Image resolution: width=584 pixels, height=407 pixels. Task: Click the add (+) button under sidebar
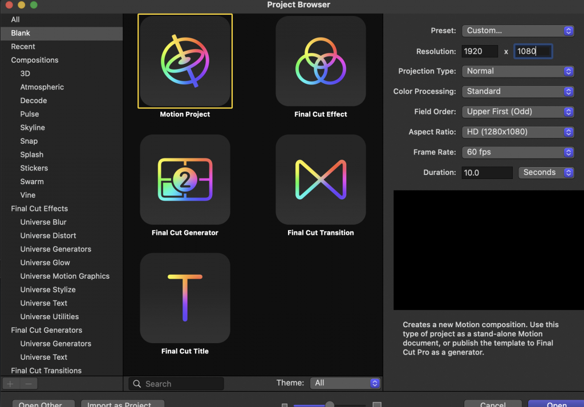click(10, 384)
